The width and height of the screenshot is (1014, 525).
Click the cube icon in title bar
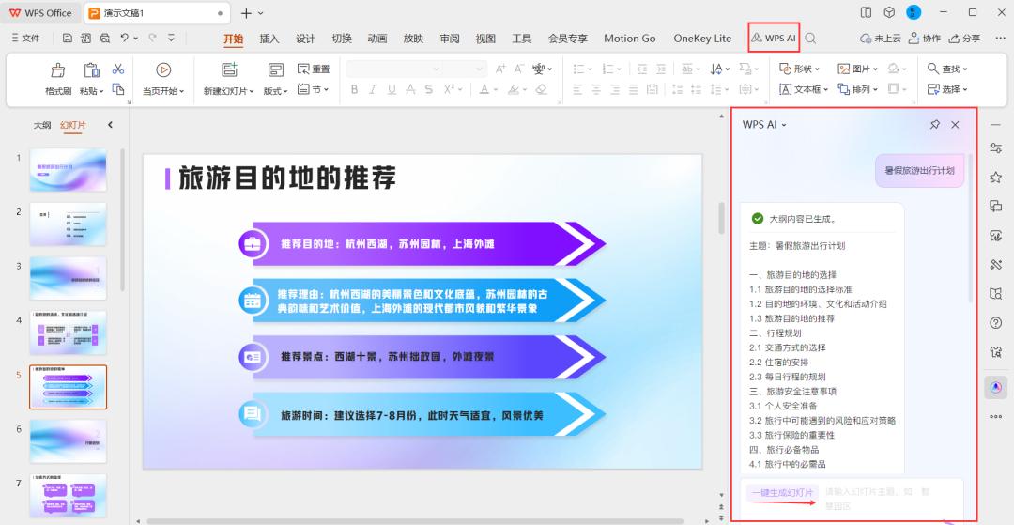click(x=889, y=12)
